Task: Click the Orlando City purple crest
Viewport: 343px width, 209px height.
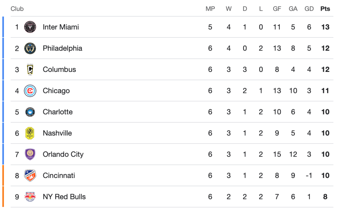Action: tap(30, 154)
